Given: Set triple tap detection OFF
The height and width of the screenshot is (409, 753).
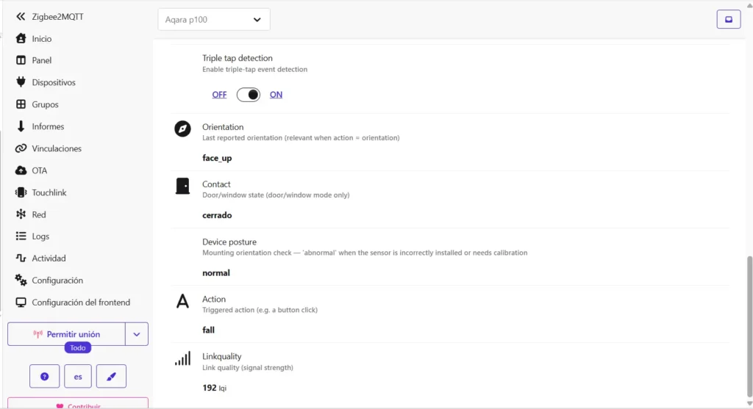Looking at the screenshot, I should tap(219, 95).
